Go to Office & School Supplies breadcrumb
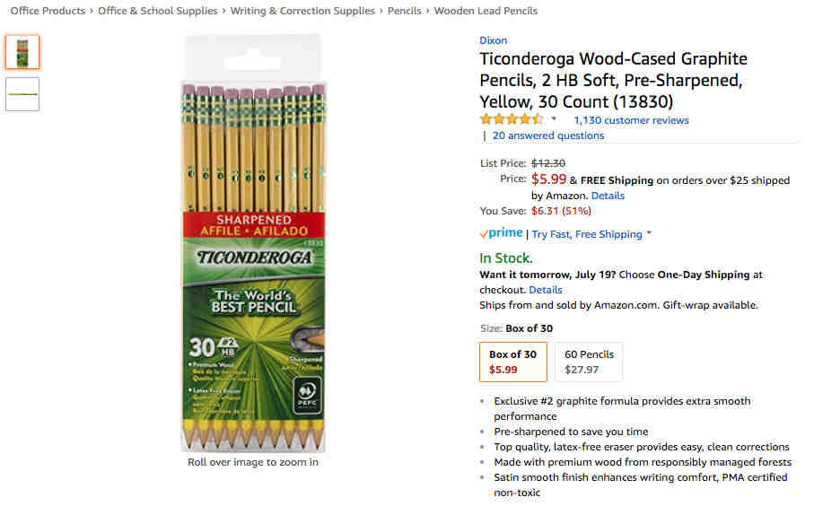 [x=158, y=11]
